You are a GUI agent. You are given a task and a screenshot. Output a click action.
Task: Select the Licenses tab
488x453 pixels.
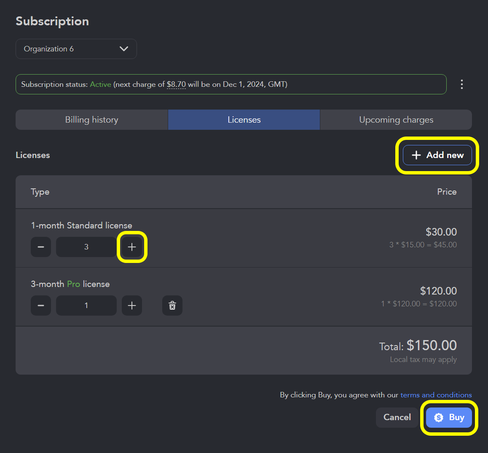pyautogui.click(x=244, y=120)
